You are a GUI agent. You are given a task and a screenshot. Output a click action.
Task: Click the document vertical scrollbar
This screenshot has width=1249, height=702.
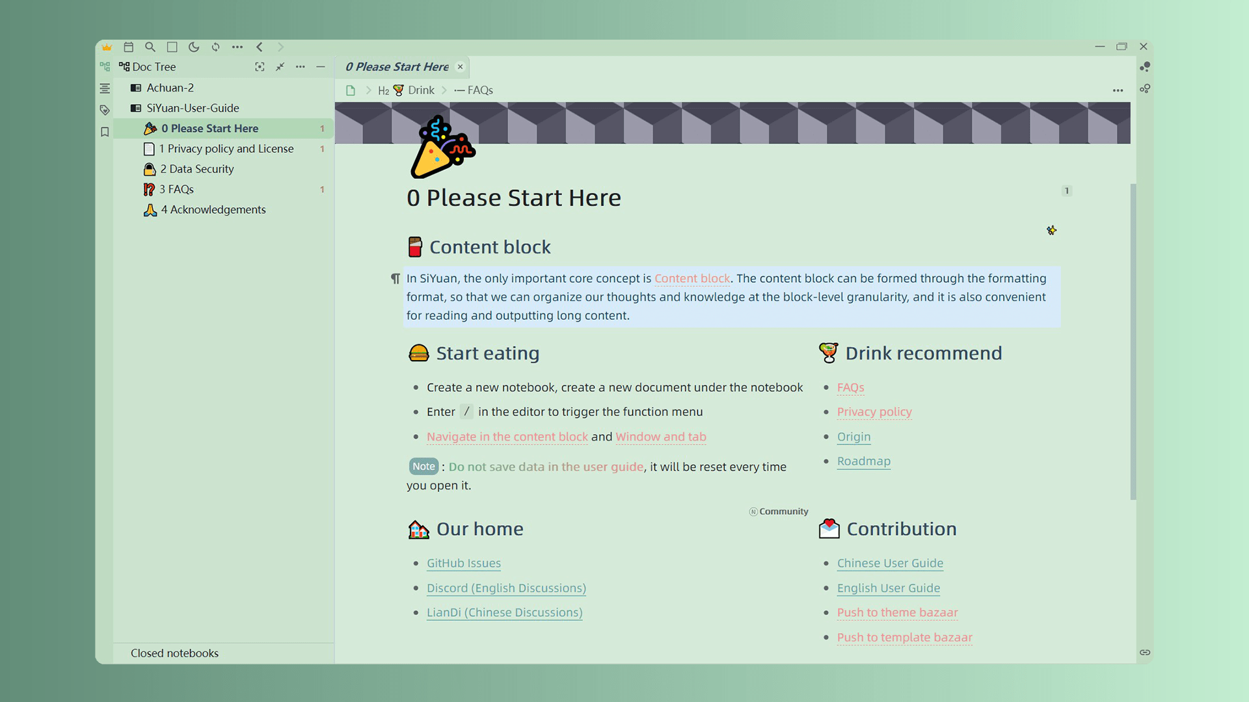pyautogui.click(x=1133, y=341)
